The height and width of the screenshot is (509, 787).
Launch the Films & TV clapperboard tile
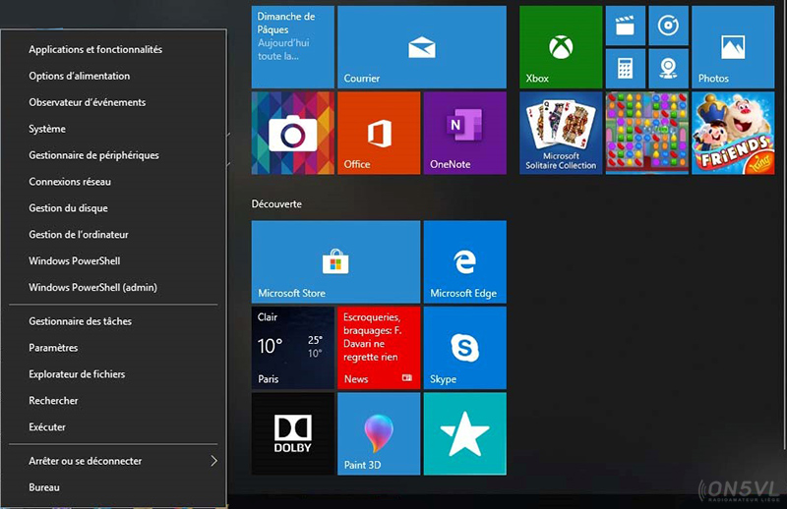626,26
